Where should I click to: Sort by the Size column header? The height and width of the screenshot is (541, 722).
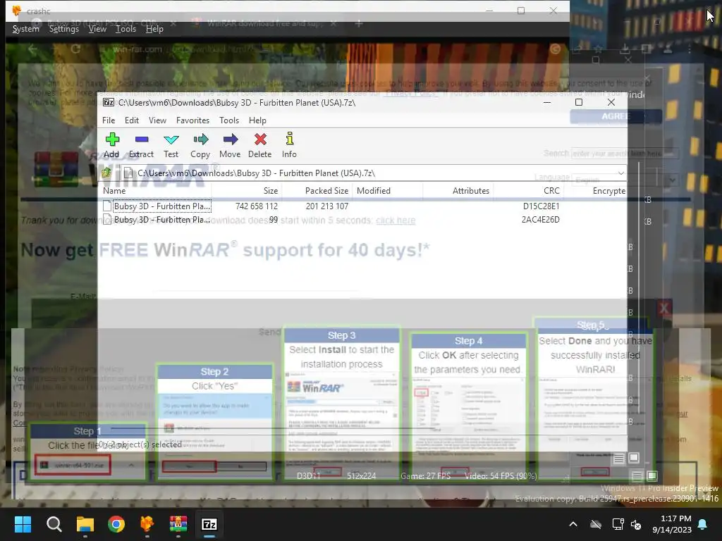point(246,190)
